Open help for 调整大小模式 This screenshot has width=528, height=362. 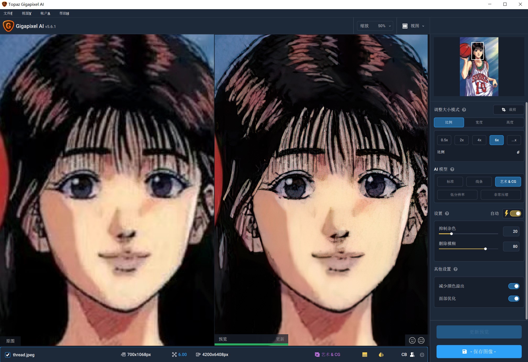click(464, 110)
